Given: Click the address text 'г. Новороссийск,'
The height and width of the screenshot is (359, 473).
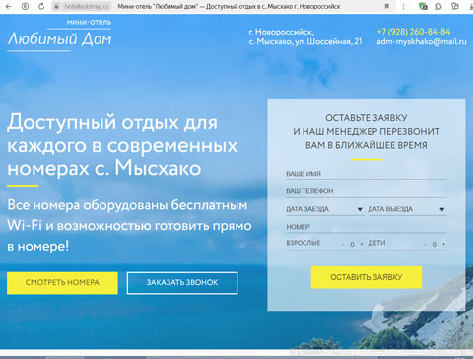Looking at the screenshot, I should pyautogui.click(x=282, y=32).
